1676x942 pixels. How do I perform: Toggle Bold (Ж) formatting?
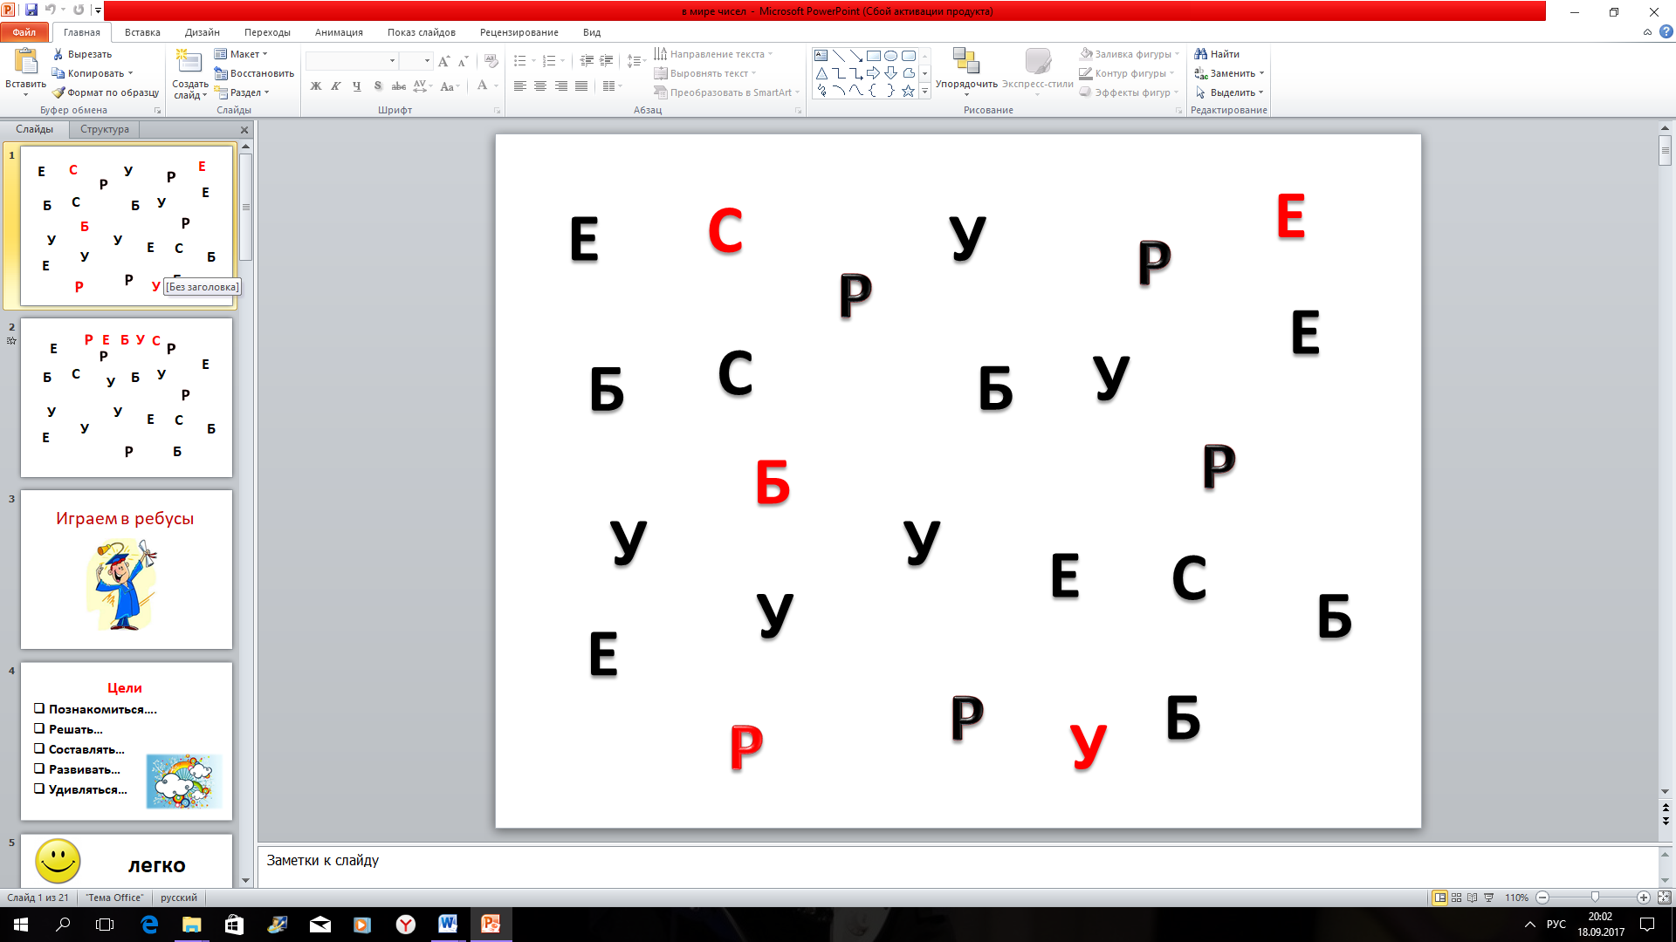pyautogui.click(x=316, y=85)
